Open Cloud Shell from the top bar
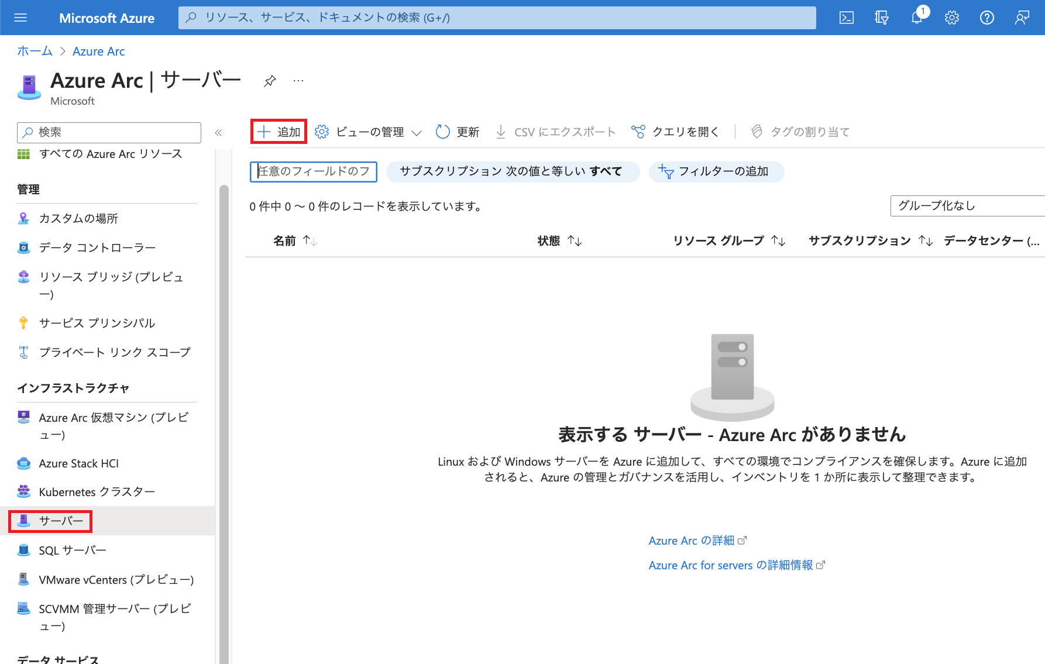1045x664 pixels. pyautogui.click(x=847, y=18)
